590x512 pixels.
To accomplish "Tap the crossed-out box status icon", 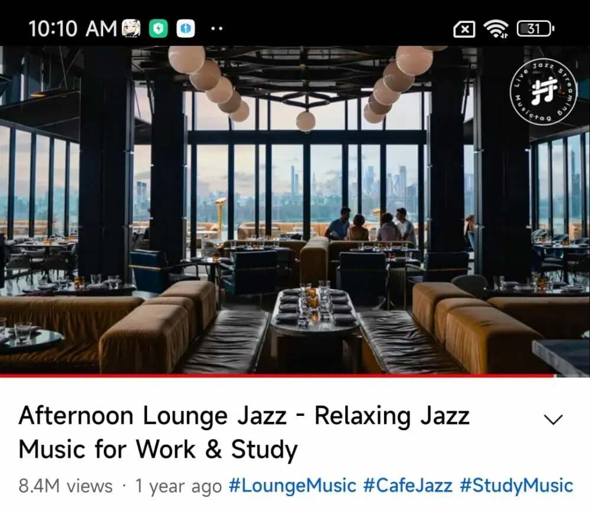I will point(464,29).
